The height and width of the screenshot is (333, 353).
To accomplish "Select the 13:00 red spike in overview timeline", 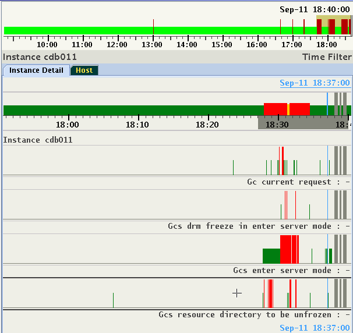I will coord(153,27).
